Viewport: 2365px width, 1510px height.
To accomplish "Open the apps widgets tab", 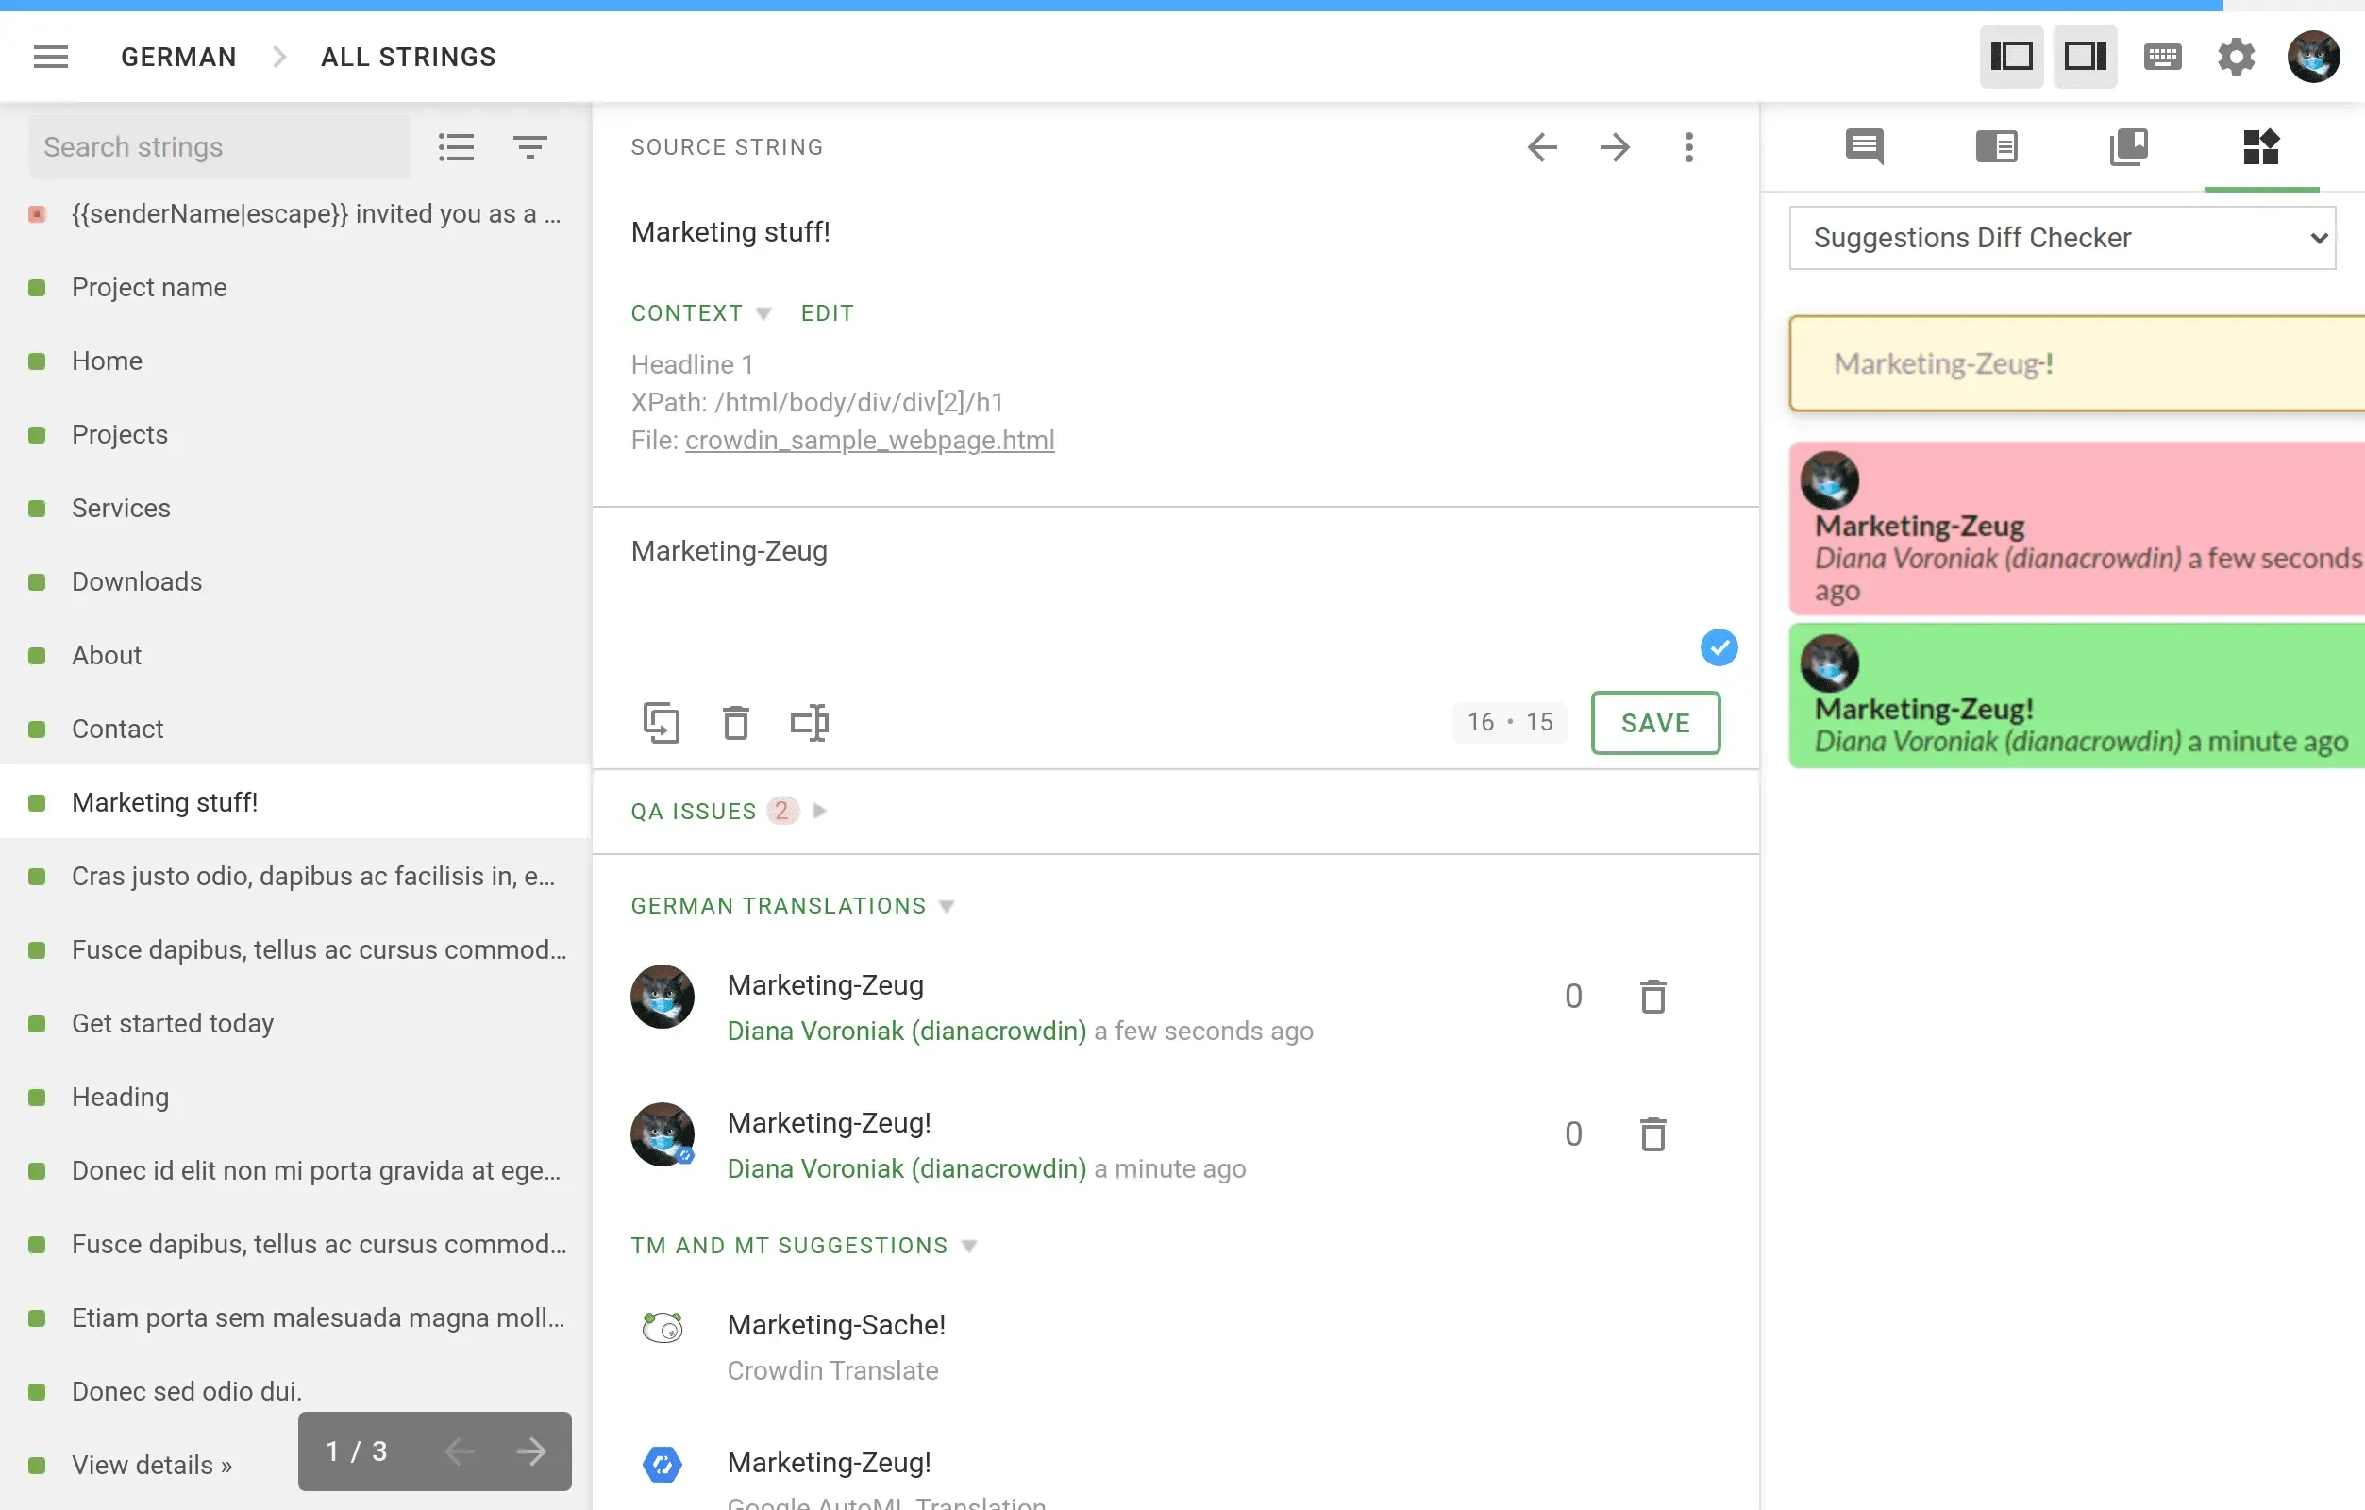I will (x=2260, y=147).
